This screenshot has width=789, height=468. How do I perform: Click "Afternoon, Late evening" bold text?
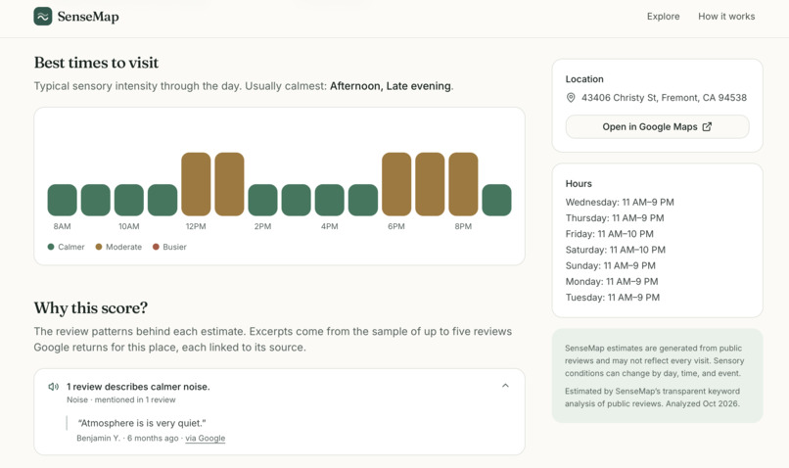pyautogui.click(x=391, y=86)
